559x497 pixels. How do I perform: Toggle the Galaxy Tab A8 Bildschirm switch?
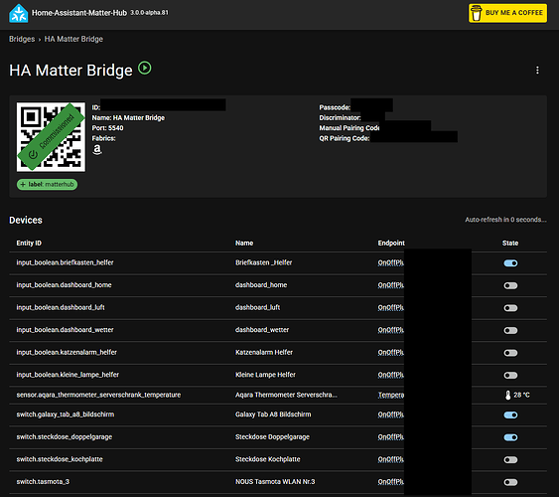[x=510, y=414]
